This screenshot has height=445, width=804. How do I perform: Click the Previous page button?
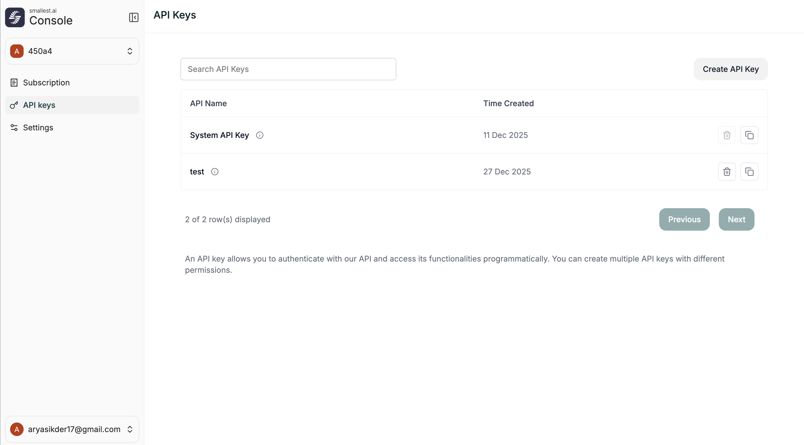pyautogui.click(x=684, y=219)
